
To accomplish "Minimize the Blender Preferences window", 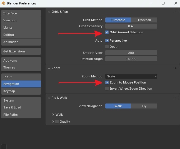I will point(151,3).
